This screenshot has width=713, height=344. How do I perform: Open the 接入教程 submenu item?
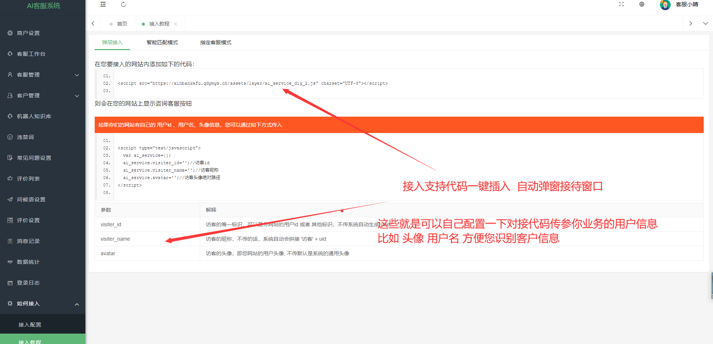point(43,340)
